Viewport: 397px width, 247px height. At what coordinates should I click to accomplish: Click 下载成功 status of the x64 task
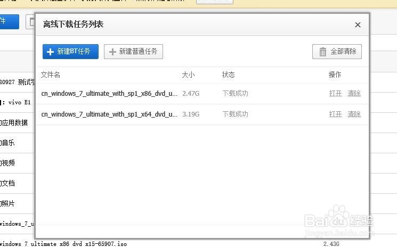coord(235,114)
